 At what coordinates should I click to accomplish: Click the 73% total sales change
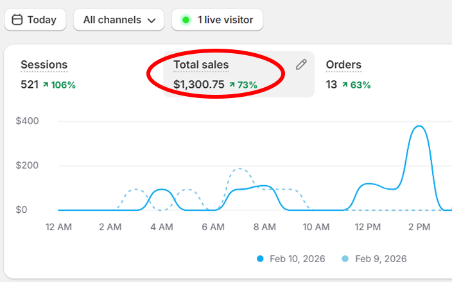(x=243, y=85)
